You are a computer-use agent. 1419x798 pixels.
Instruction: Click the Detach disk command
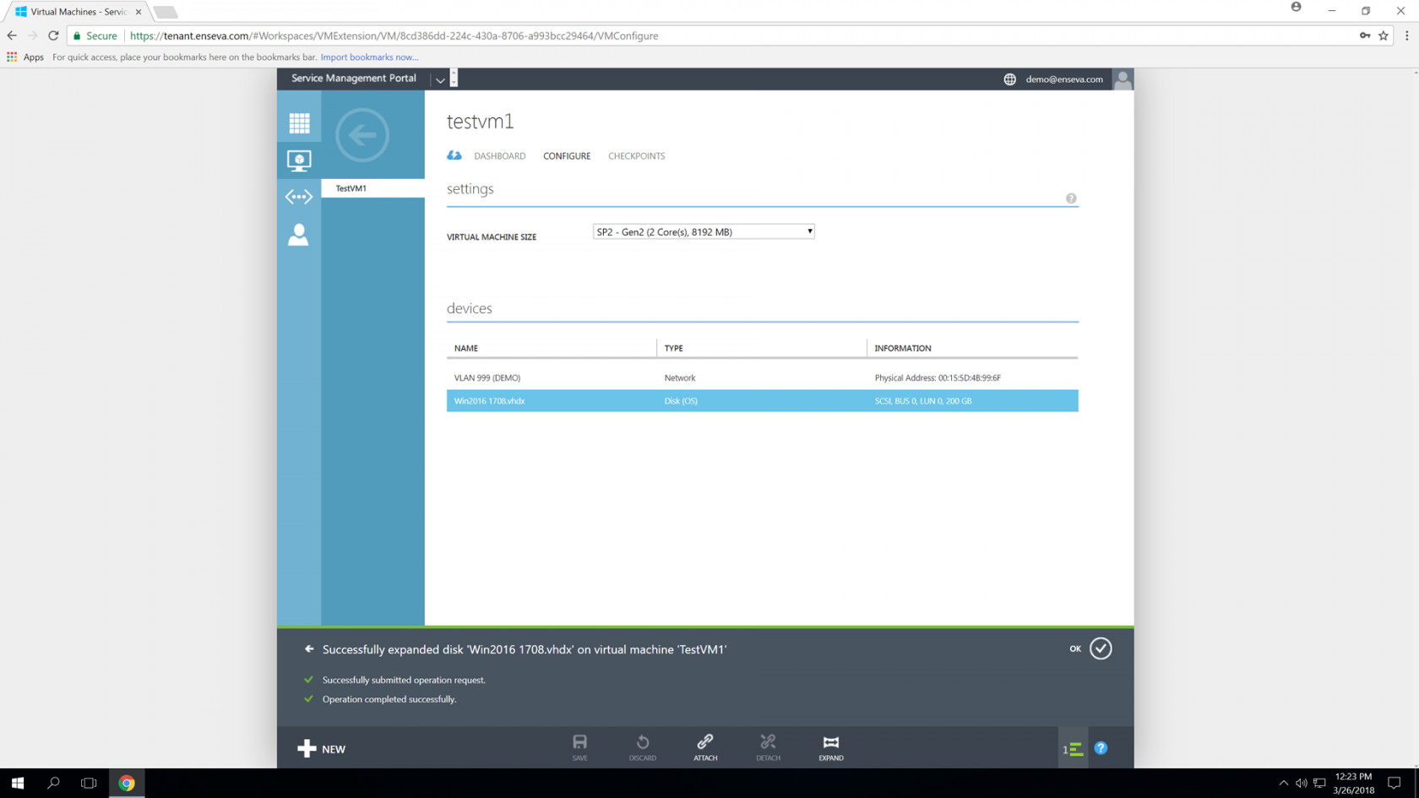tap(768, 747)
